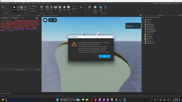The height and width of the screenshot is (102, 182).
Task: Open the All Messages filter dropdown
Action: [5, 18]
